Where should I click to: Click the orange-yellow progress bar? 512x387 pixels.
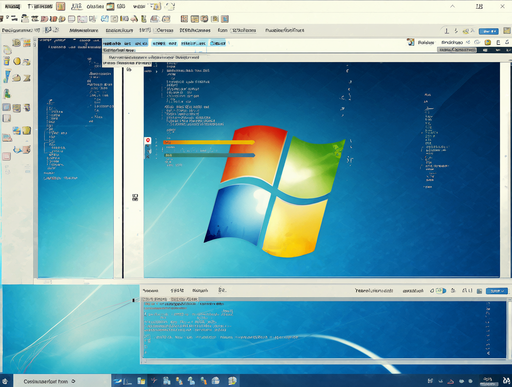click(x=209, y=142)
